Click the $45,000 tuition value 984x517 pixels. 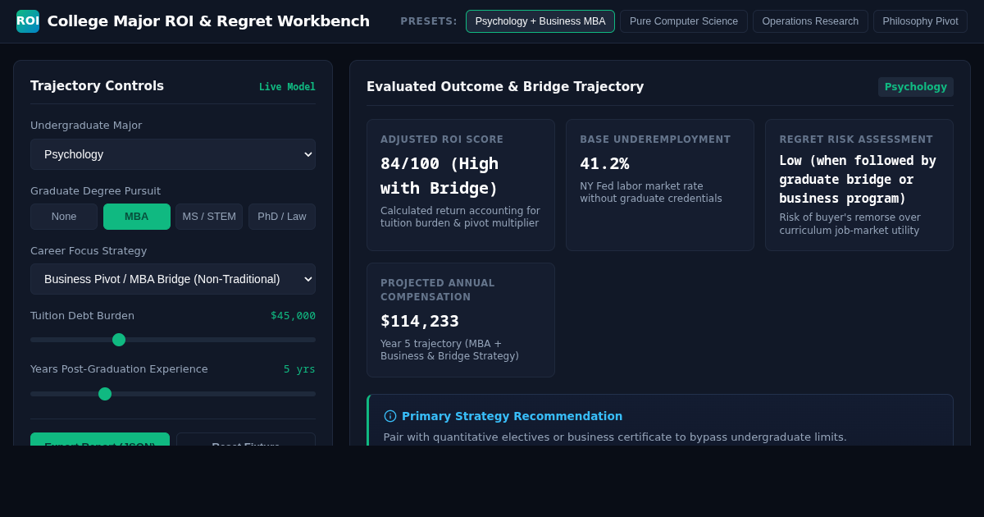(x=293, y=316)
